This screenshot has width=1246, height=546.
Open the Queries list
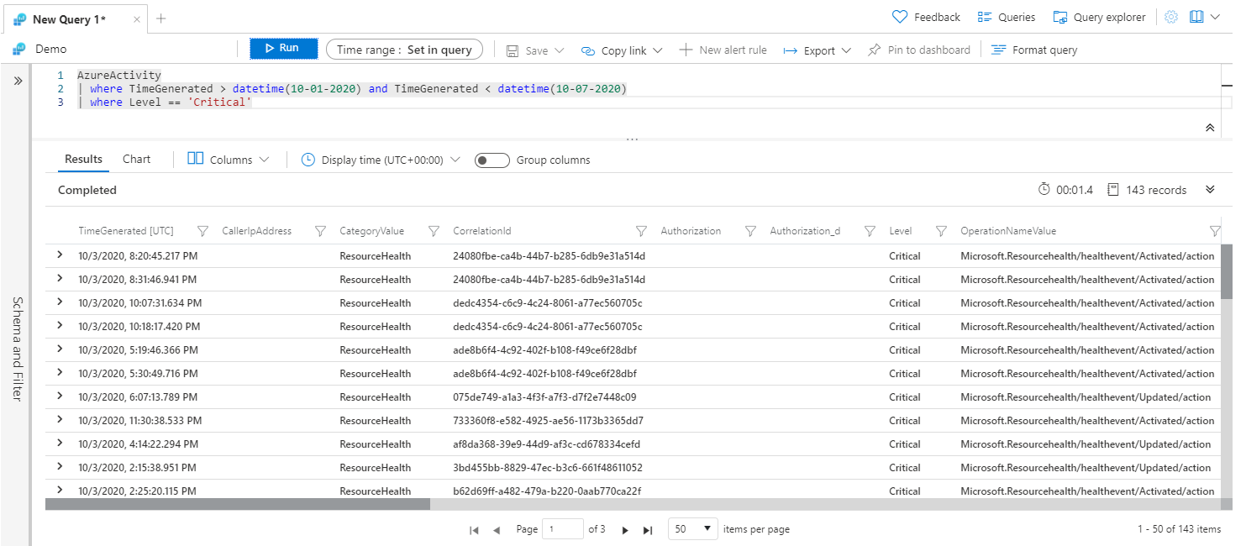tap(1007, 17)
